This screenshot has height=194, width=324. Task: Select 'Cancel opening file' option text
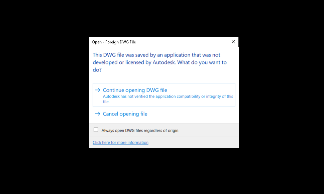(x=125, y=114)
